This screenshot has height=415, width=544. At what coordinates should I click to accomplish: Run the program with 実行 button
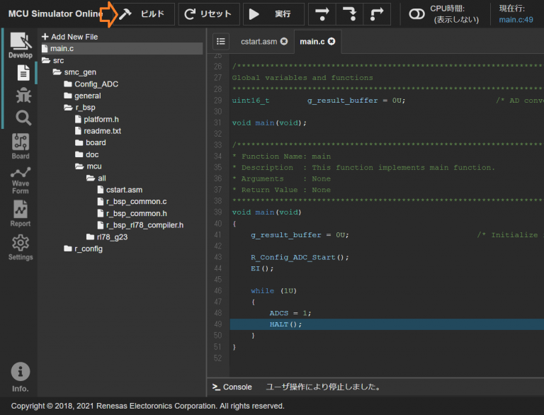coord(273,14)
